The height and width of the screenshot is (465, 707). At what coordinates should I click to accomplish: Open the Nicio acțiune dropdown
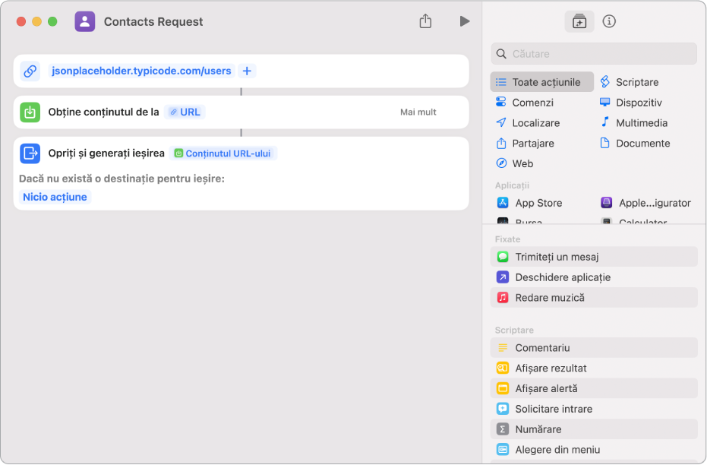[x=55, y=197]
